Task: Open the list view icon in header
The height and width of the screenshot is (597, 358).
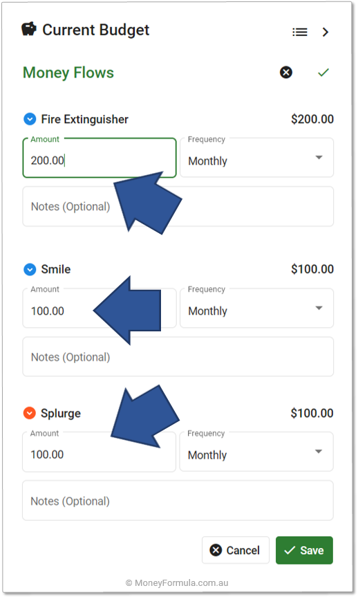Action: 300,33
